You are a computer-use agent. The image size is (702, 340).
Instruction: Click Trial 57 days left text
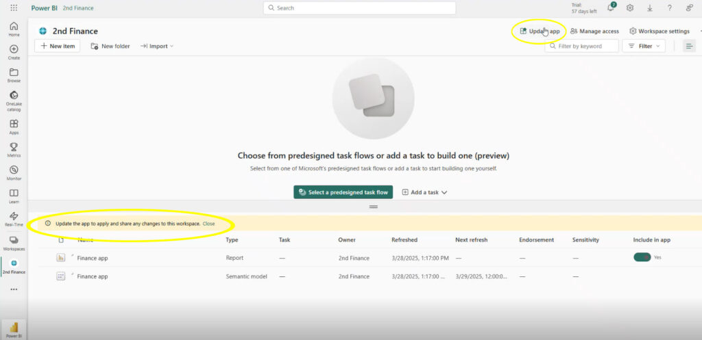(x=584, y=8)
